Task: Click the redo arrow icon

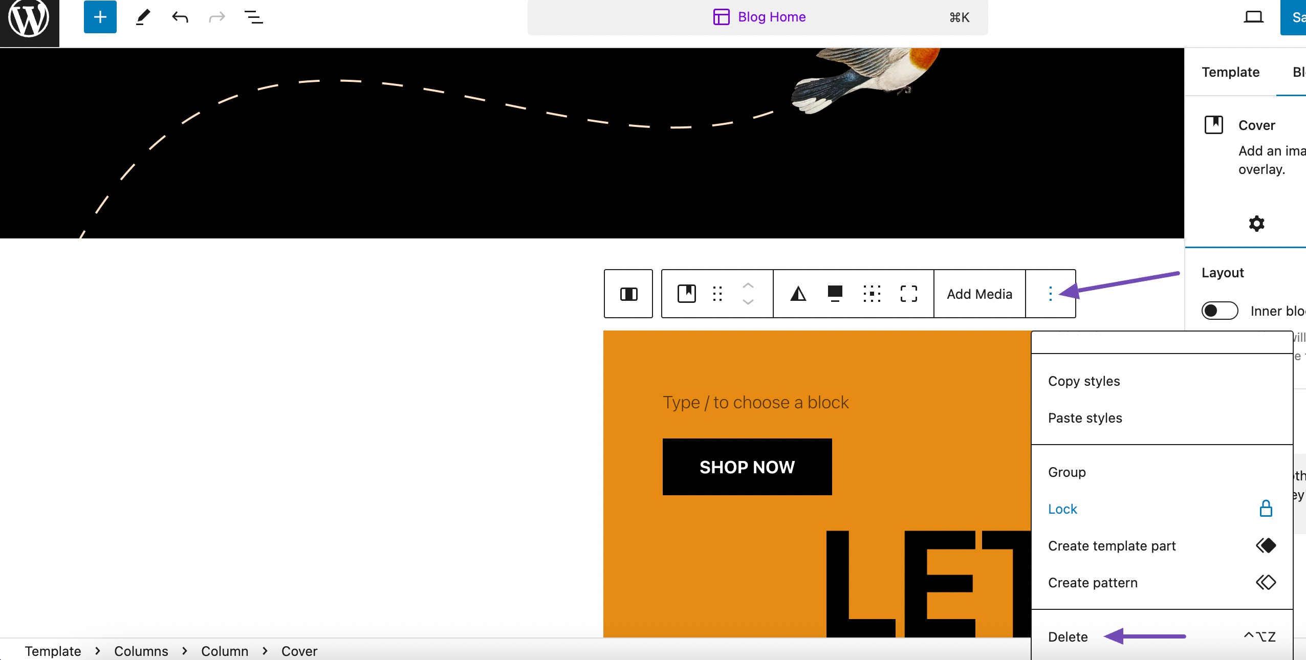Action: (x=216, y=17)
